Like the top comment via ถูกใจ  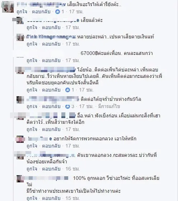22,11
